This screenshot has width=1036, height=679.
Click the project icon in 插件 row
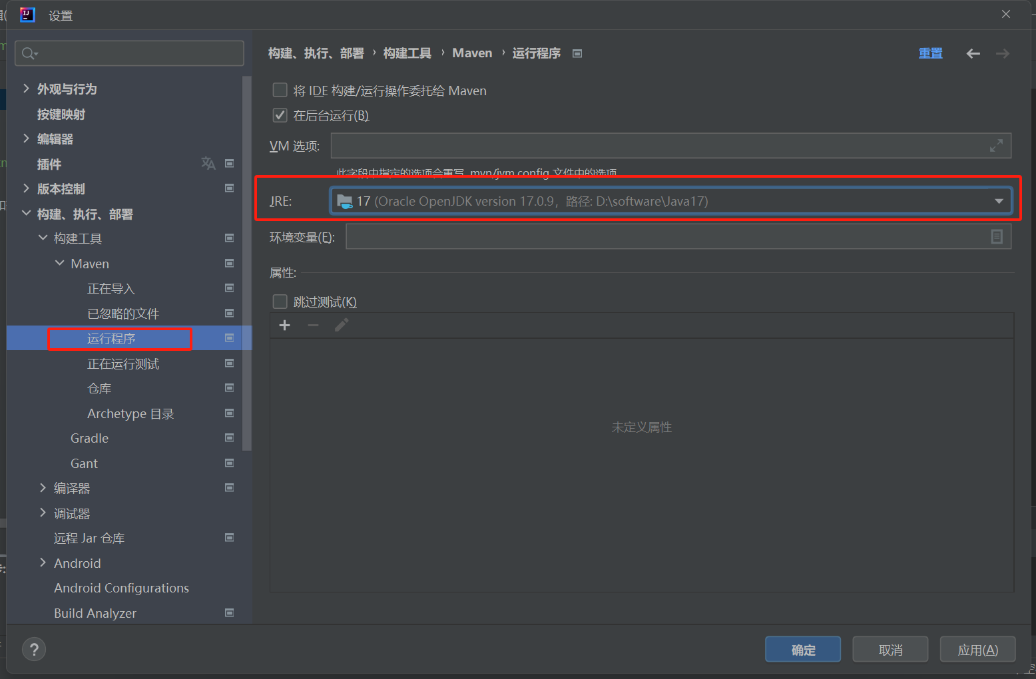pos(230,164)
